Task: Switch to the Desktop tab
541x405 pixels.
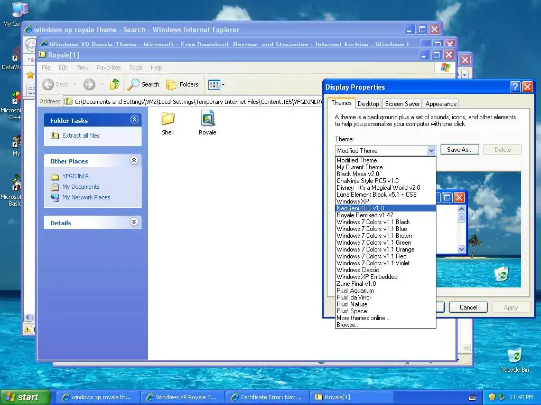Action: tap(368, 104)
